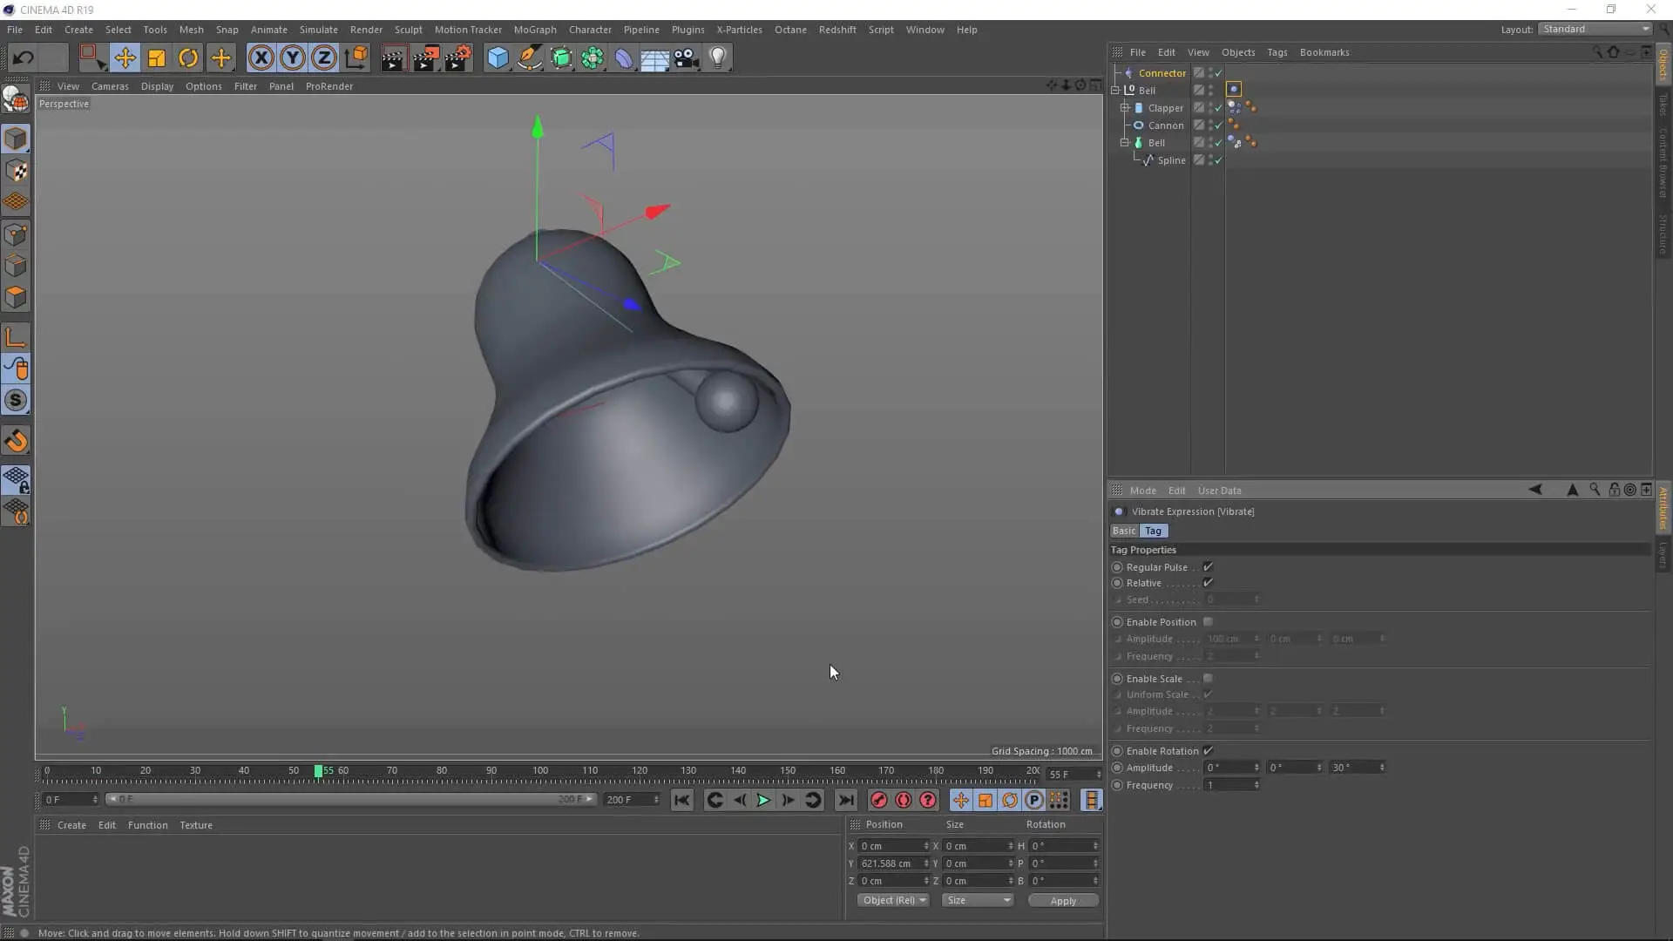
Task: Add a Light object
Action: click(x=718, y=58)
